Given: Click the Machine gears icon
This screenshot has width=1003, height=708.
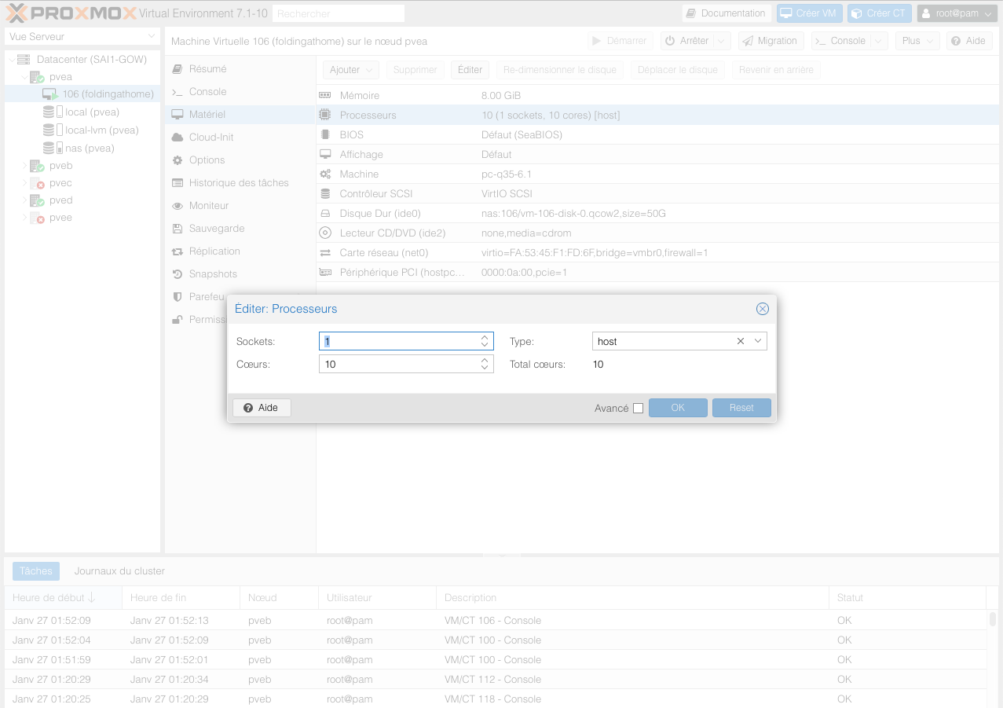Looking at the screenshot, I should [x=325, y=174].
